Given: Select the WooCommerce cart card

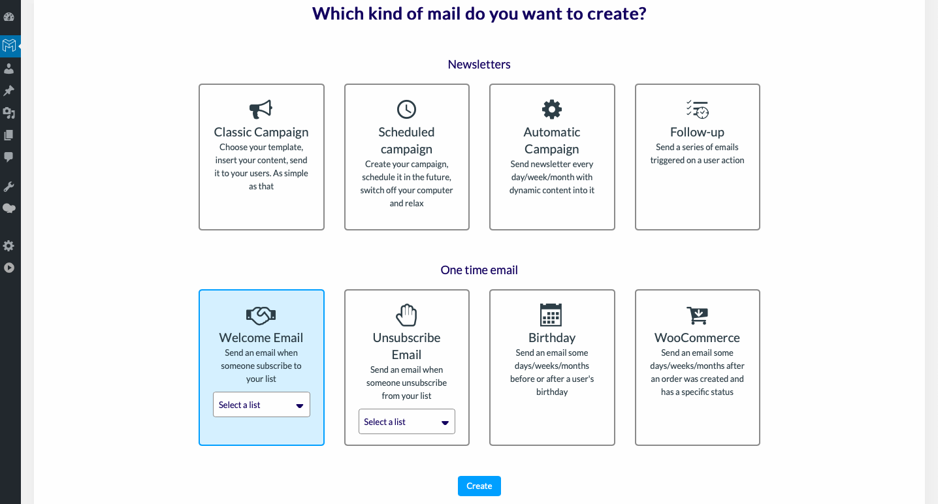Looking at the screenshot, I should click(698, 368).
